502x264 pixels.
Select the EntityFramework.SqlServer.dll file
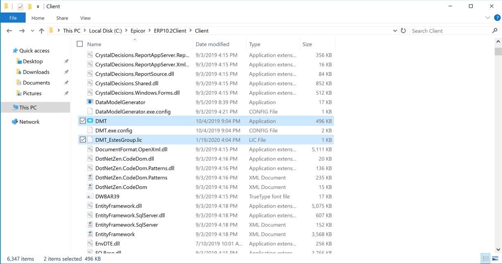point(206,215)
